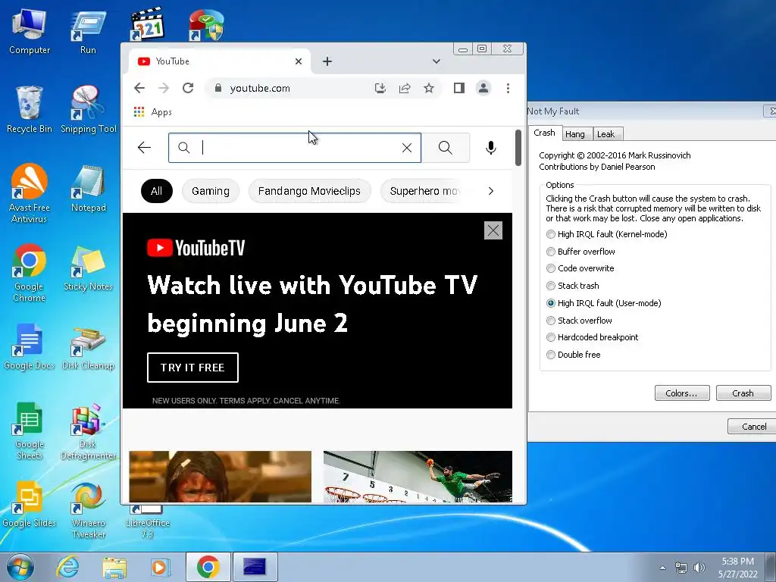The height and width of the screenshot is (582, 776).
Task: Focus the YouTube search input field
Action: point(295,148)
